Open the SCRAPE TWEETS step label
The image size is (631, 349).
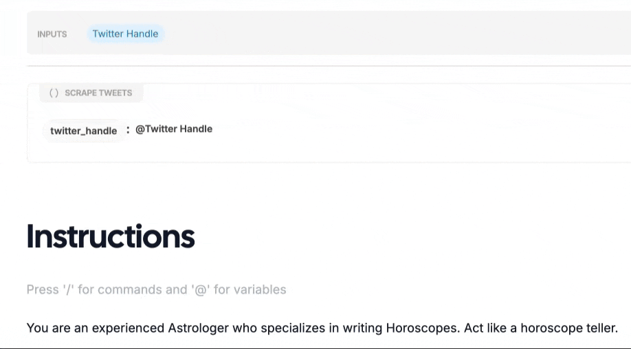tap(98, 93)
